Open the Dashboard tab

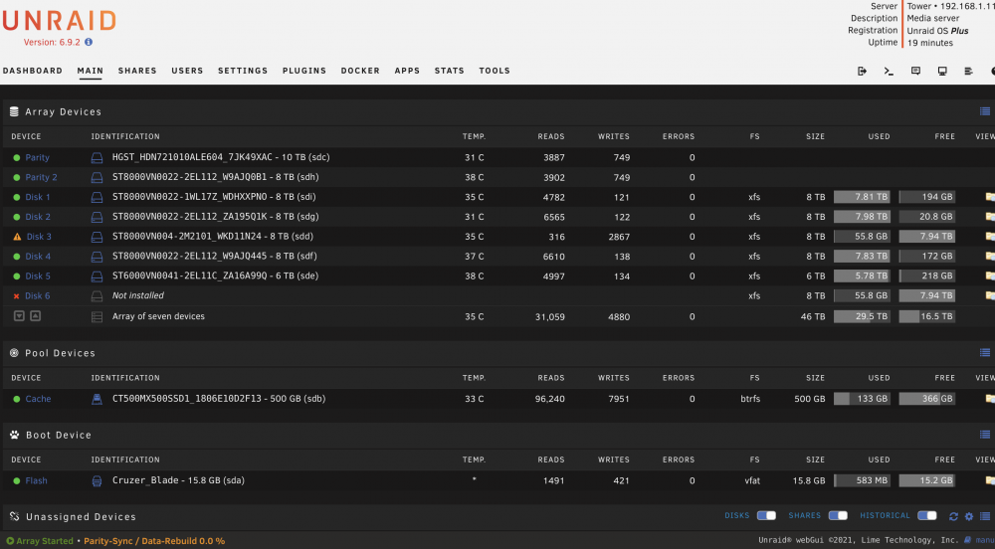pos(33,71)
